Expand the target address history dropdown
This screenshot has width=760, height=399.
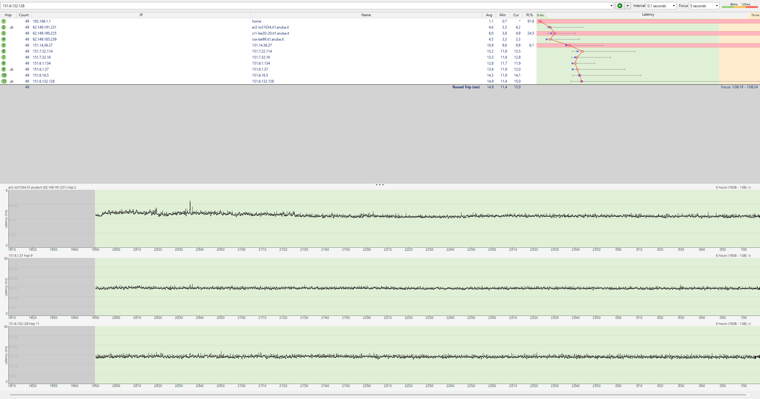(611, 6)
